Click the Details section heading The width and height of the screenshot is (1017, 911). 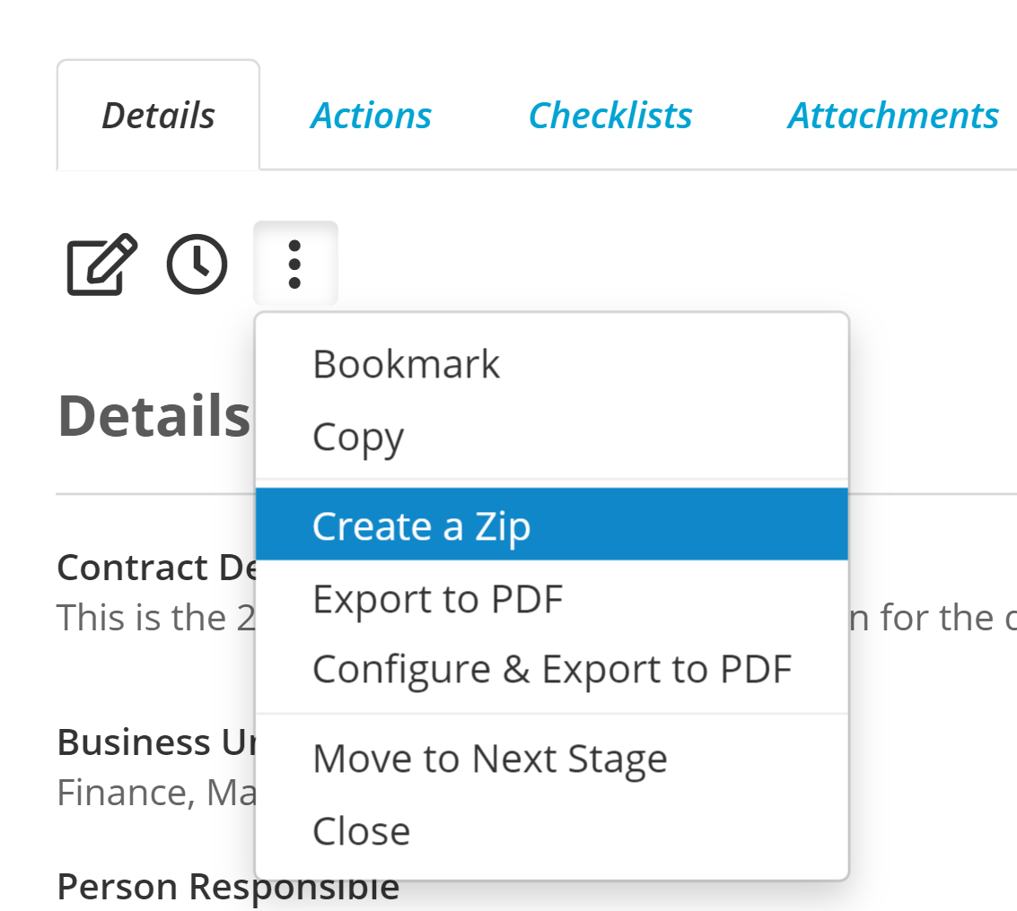154,416
